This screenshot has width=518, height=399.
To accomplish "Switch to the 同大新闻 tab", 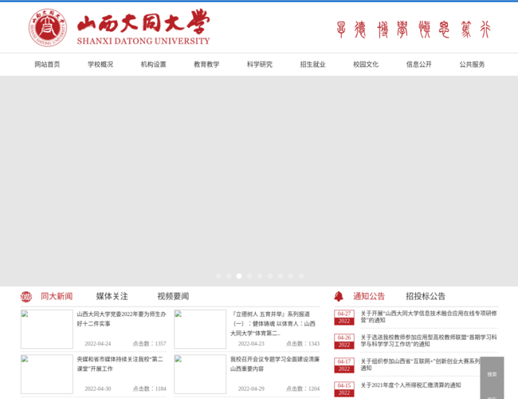I will coord(57,296).
